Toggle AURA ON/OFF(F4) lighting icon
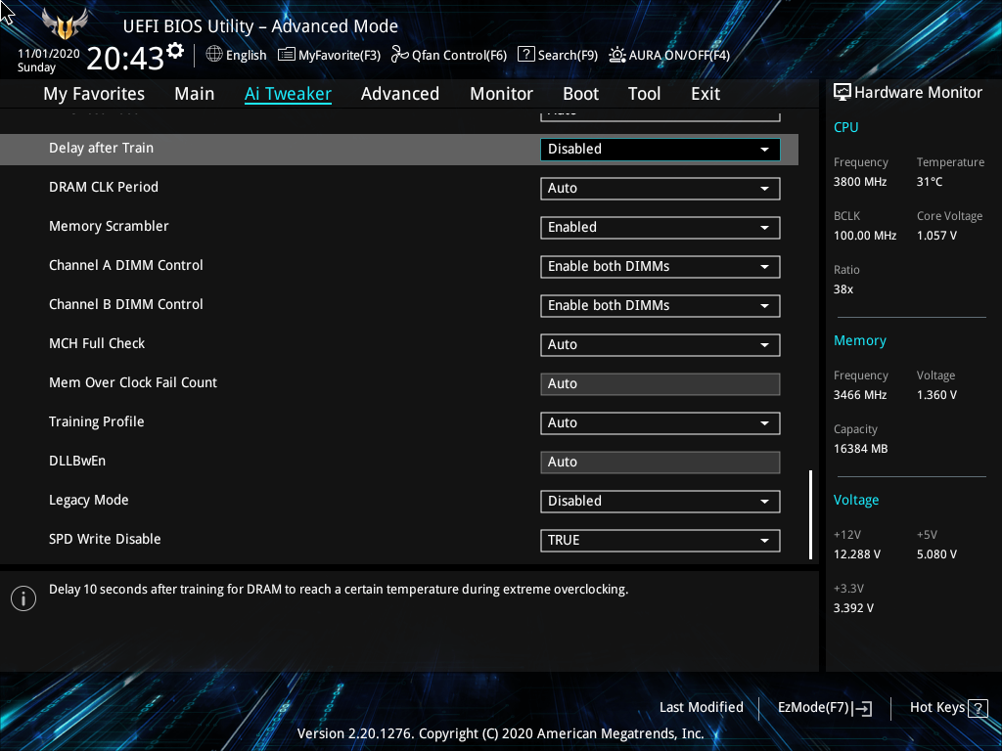 tap(617, 55)
